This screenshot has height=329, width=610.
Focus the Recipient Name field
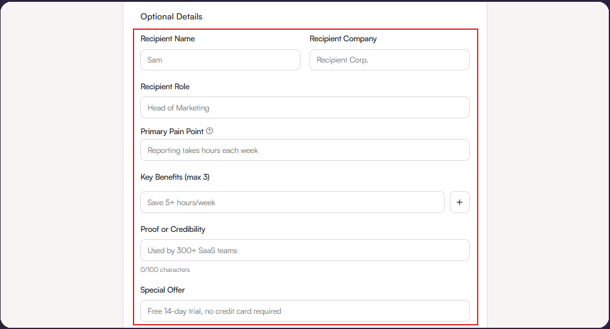[220, 60]
